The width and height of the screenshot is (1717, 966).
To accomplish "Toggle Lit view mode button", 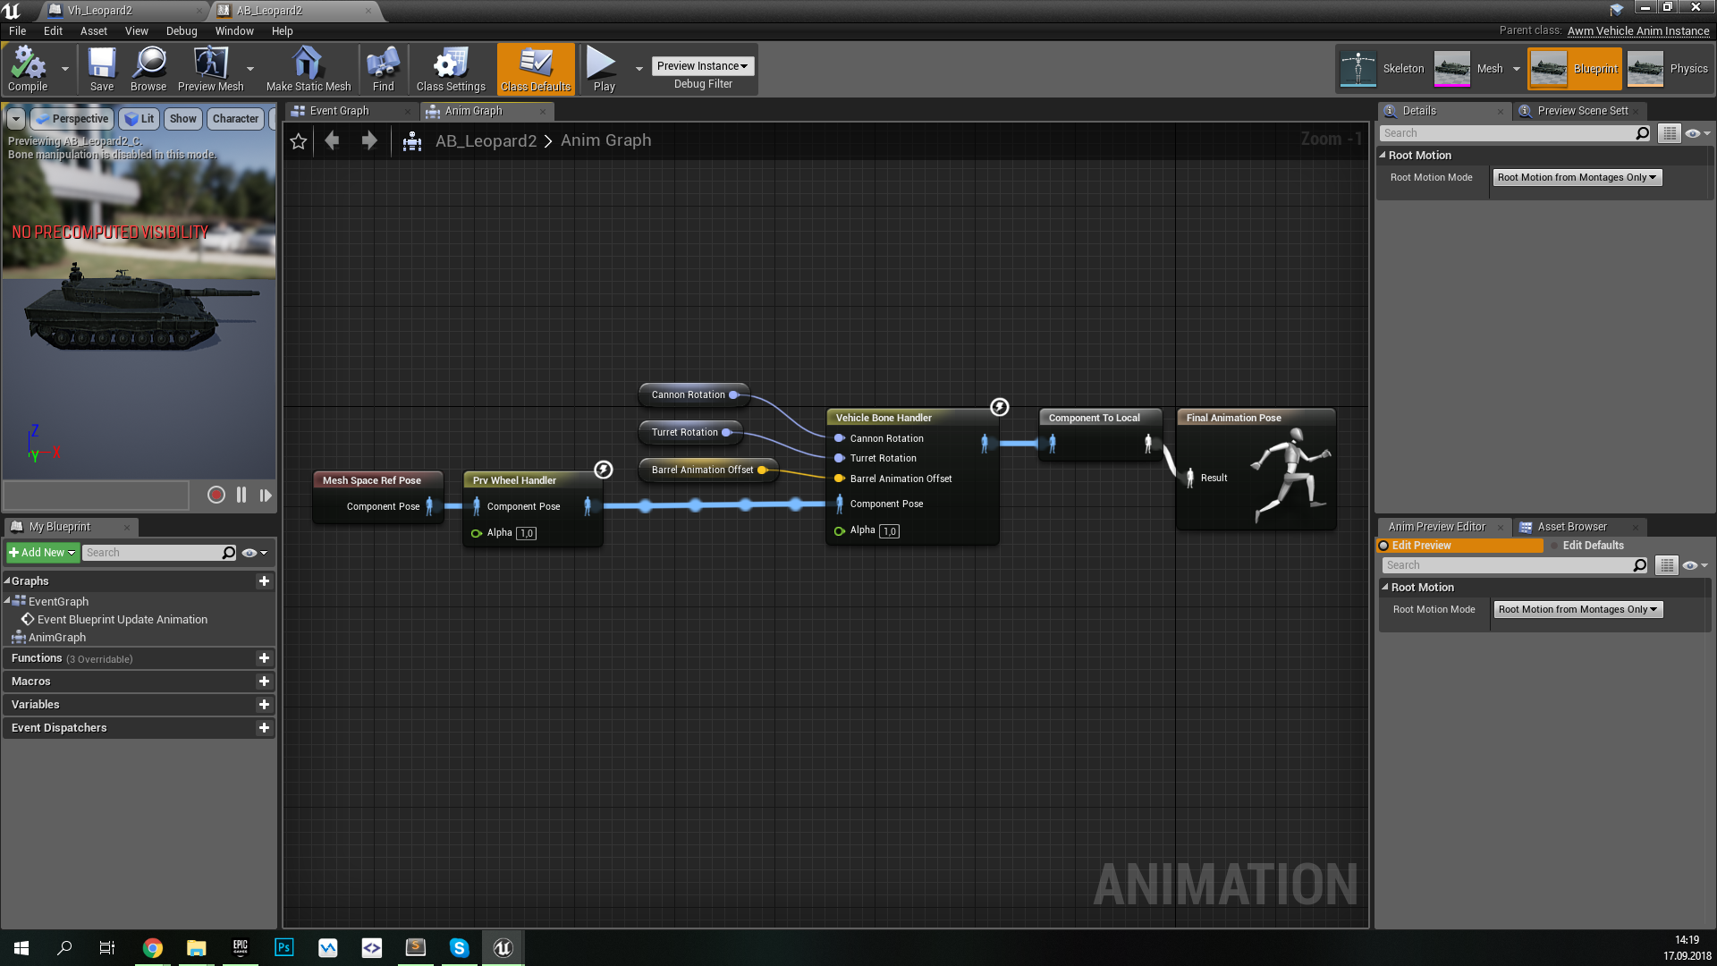I will (x=140, y=119).
